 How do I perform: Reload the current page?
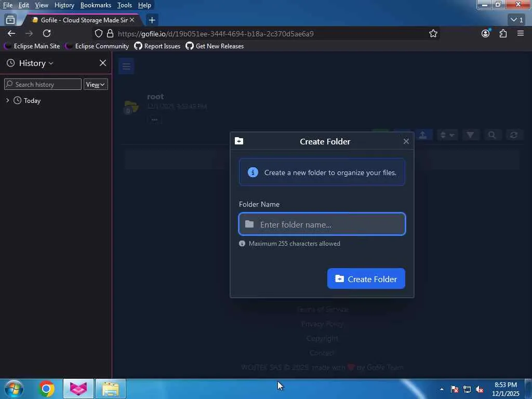tap(47, 33)
